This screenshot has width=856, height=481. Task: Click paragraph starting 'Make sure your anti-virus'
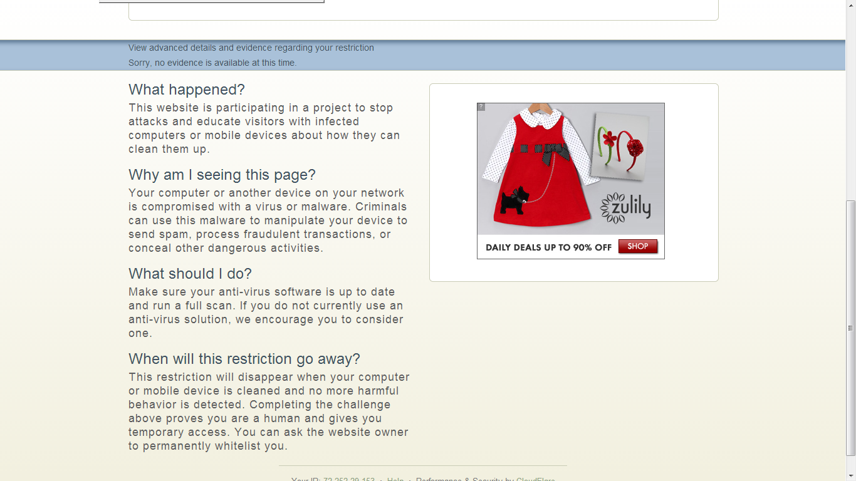[266, 313]
